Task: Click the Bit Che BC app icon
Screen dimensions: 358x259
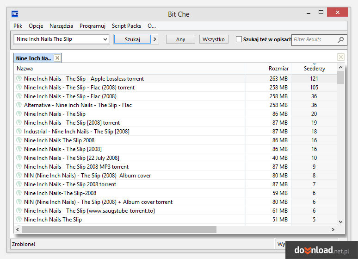Action: pos(15,14)
